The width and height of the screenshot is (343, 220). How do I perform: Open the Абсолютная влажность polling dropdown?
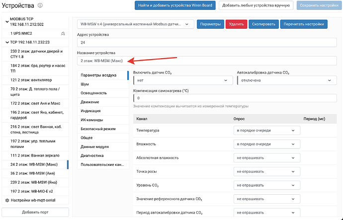click(267, 158)
